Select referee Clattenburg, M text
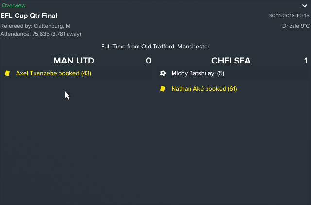 click(x=52, y=26)
